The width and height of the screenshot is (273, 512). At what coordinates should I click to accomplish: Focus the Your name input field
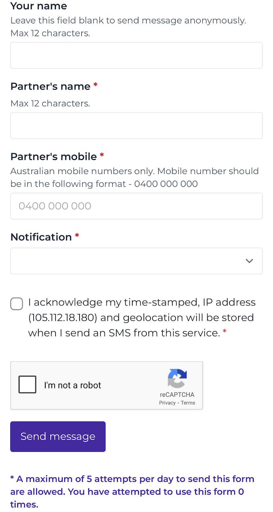pos(136,55)
